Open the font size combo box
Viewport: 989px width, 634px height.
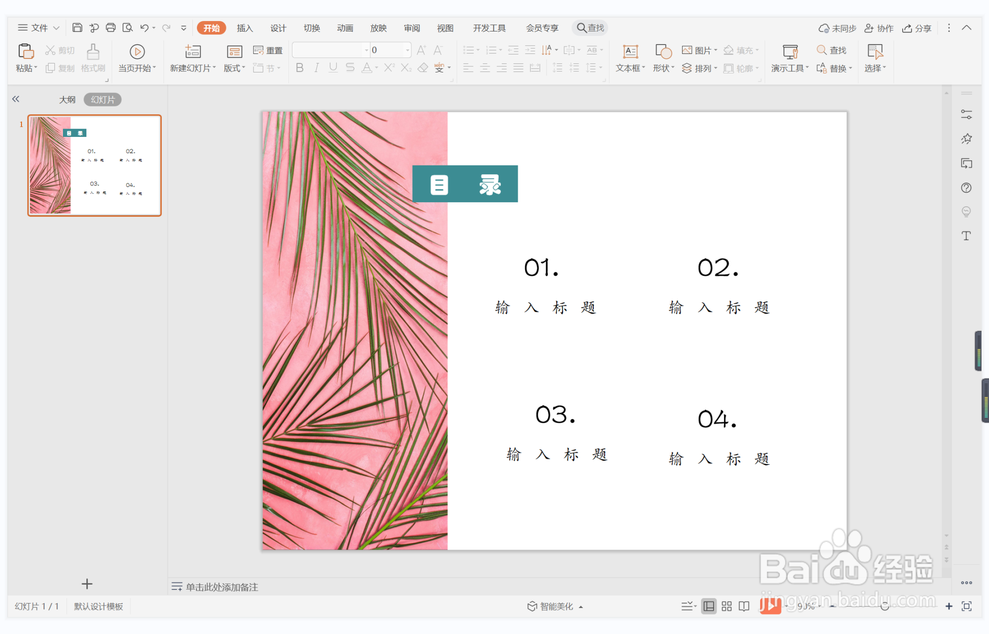point(390,50)
